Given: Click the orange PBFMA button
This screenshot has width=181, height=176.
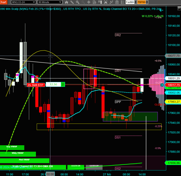Looking at the screenshot, I should point(142,2).
